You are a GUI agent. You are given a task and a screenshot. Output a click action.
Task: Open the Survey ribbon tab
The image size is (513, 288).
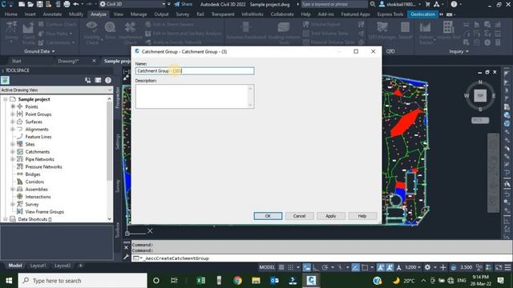point(183,14)
